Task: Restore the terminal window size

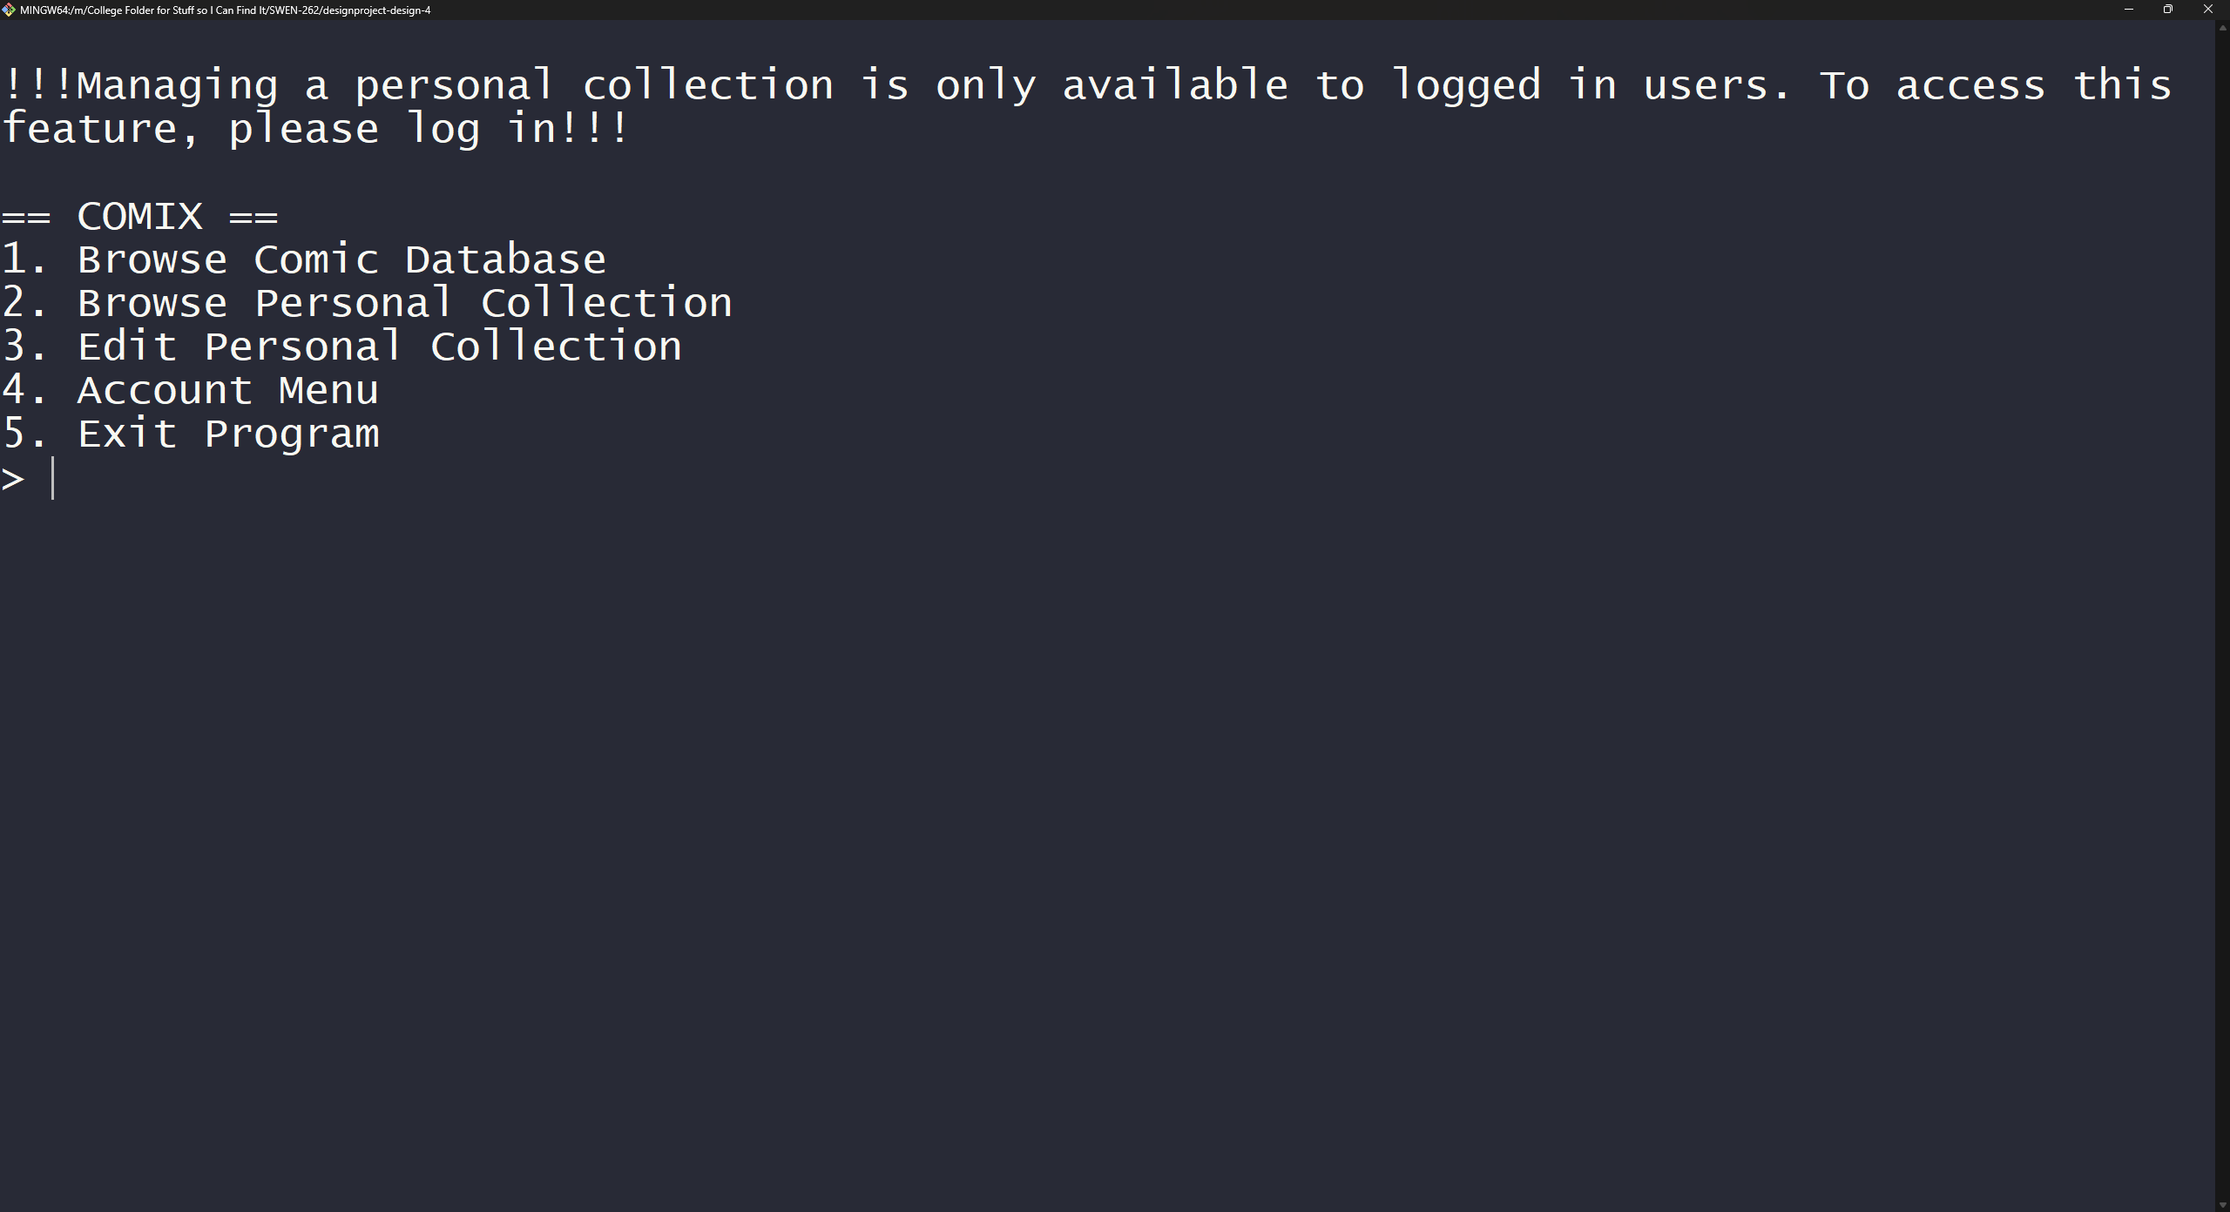Action: coord(2168,10)
